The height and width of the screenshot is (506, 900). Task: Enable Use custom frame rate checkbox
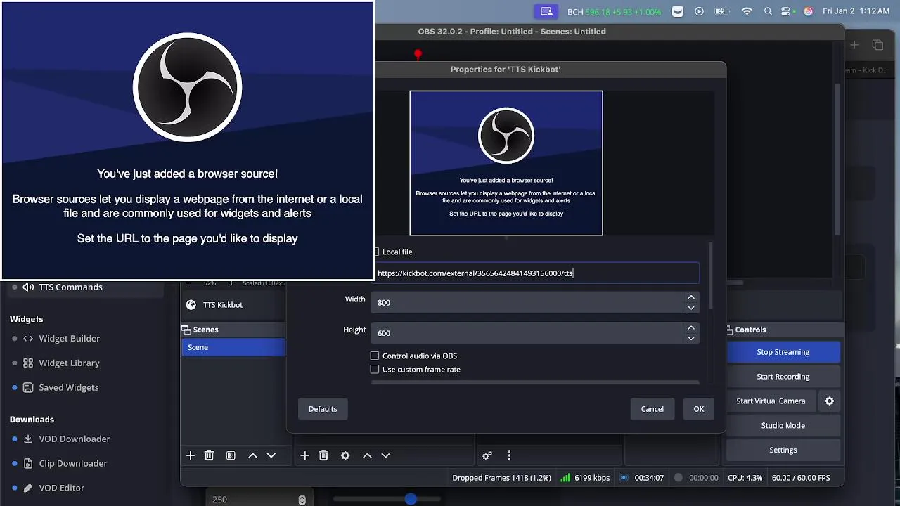coord(375,369)
